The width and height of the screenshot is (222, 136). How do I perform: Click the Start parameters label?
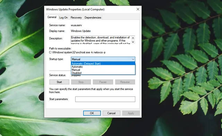tap(59, 99)
